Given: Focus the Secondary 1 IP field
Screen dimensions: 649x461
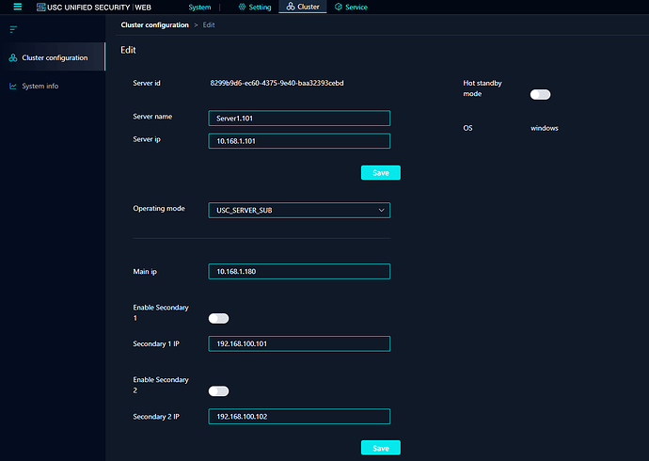Looking at the screenshot, I should [x=299, y=344].
